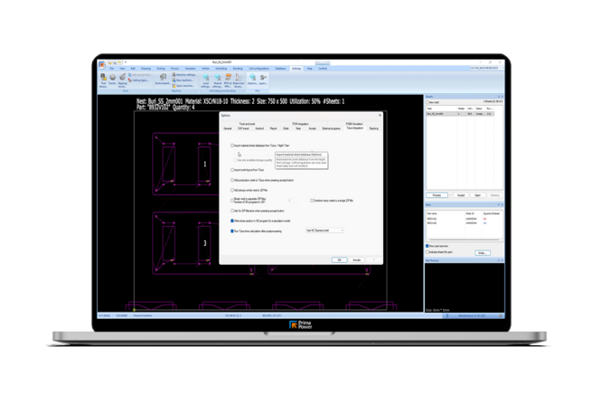Open the Layers icon in Misc group
This screenshot has width=601, height=394.
pyautogui.click(x=263, y=80)
